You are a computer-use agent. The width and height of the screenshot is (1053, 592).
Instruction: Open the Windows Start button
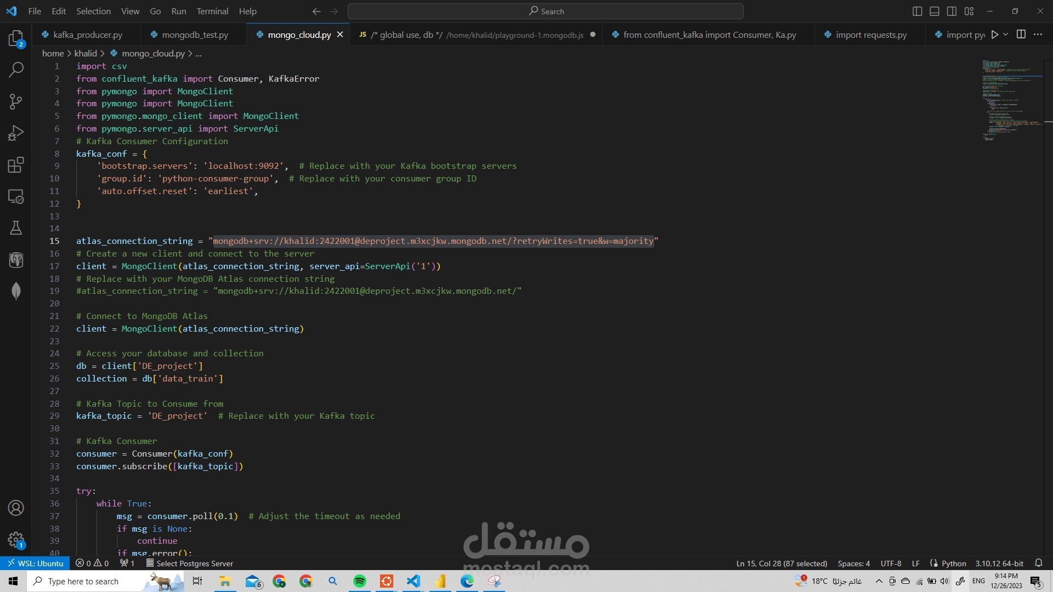tap(13, 581)
